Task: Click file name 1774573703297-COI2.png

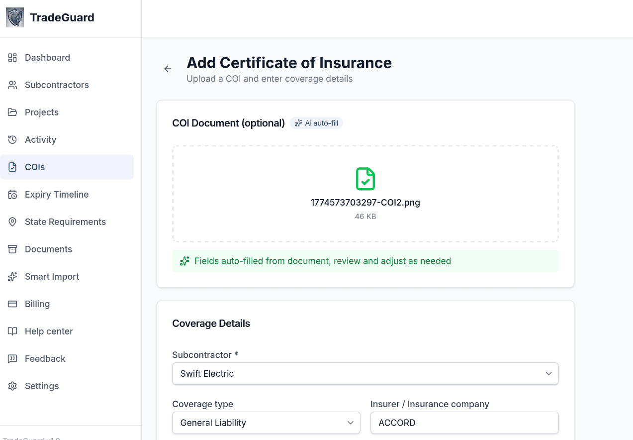Action: (x=365, y=203)
